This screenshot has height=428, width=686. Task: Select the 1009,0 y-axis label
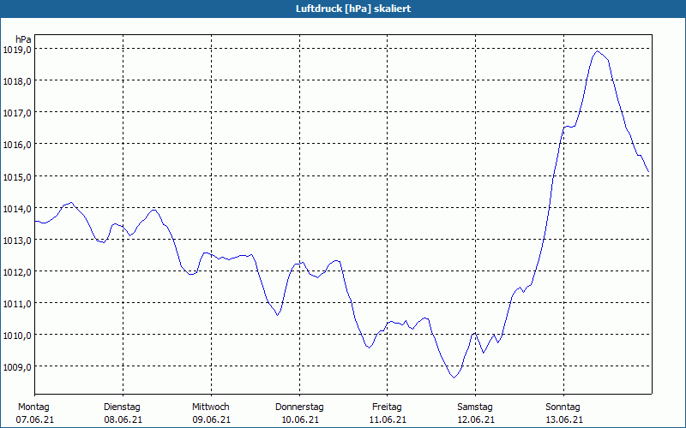click(x=18, y=366)
